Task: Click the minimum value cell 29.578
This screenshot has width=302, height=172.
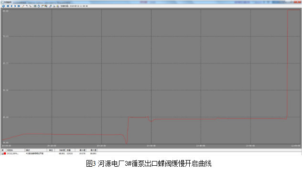Action: 82,153
